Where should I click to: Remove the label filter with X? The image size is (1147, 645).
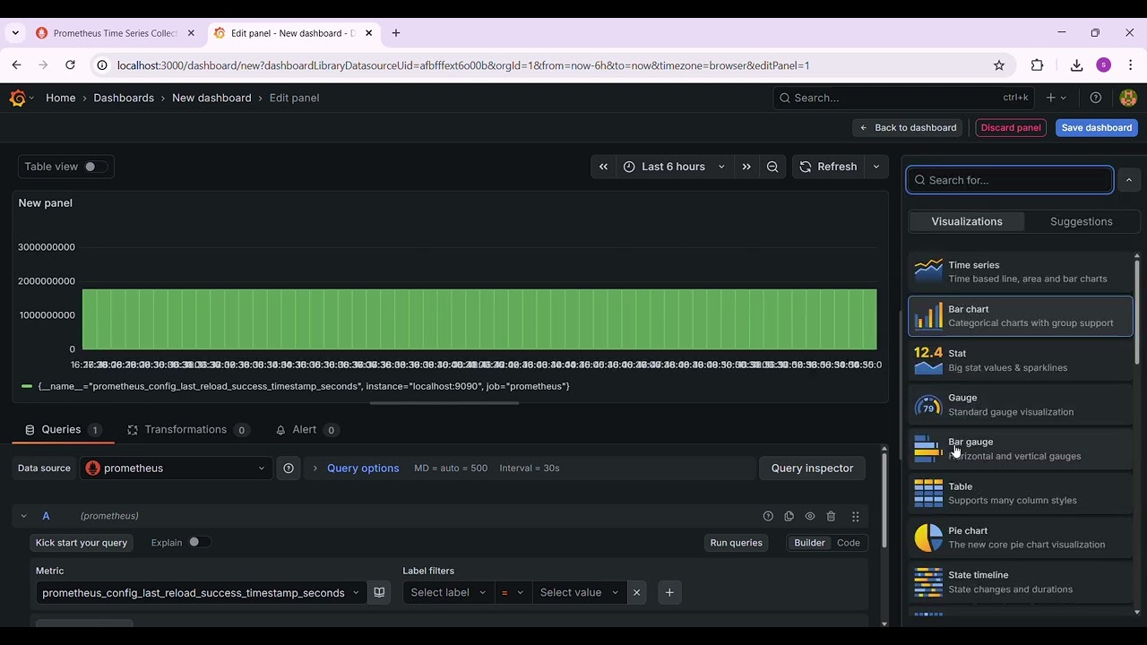point(636,592)
